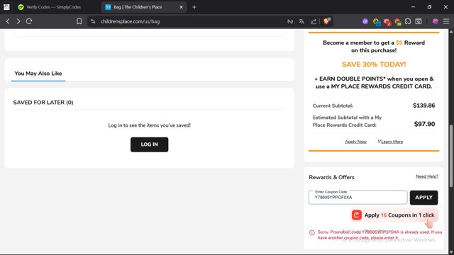Click the APPLY coupon button
The image size is (454, 255).
[423, 198]
